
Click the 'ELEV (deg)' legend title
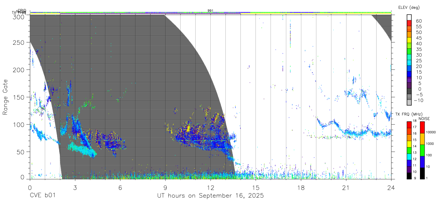tap(409, 8)
